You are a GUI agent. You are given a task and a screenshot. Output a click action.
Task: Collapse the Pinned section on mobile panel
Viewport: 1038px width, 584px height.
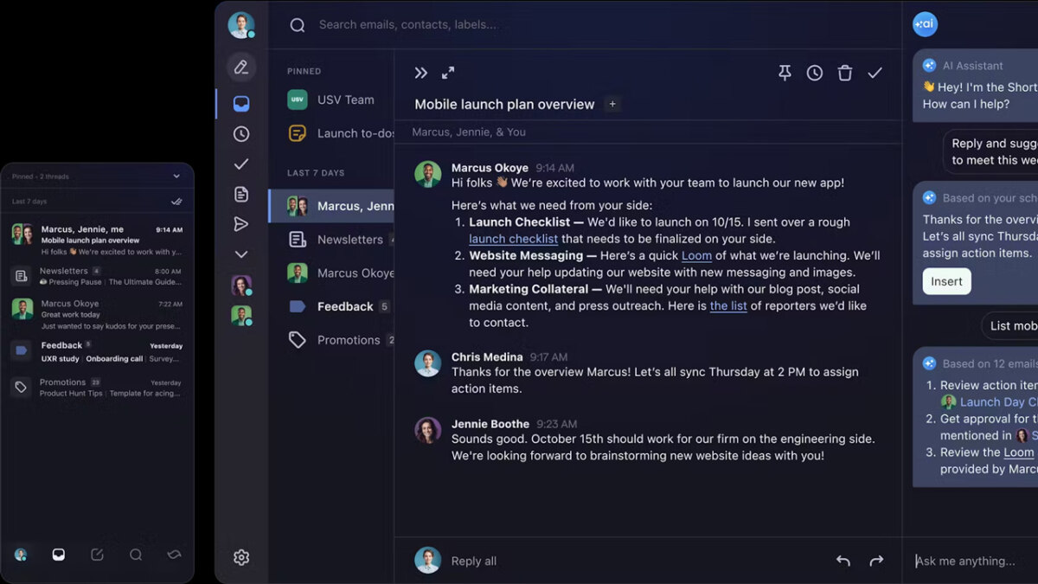[176, 176]
